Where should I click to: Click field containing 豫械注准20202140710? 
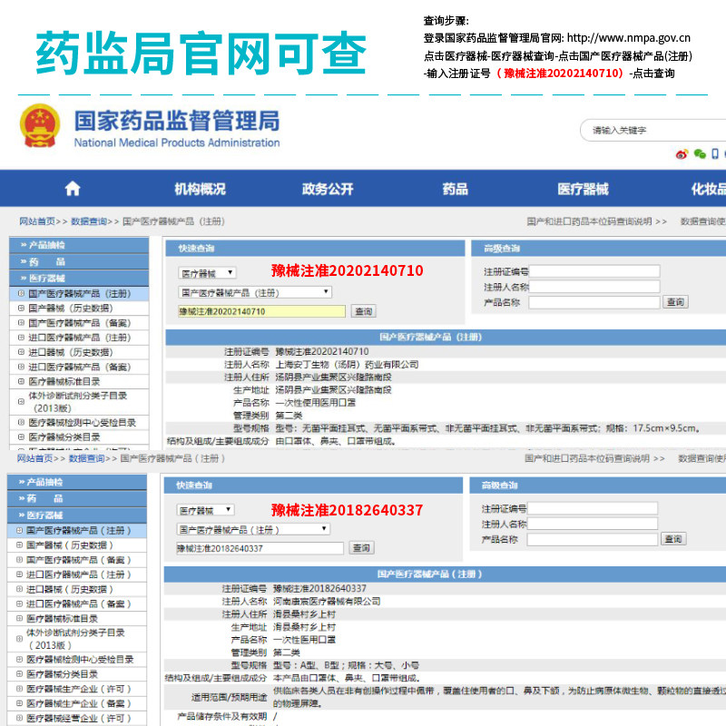point(261,311)
